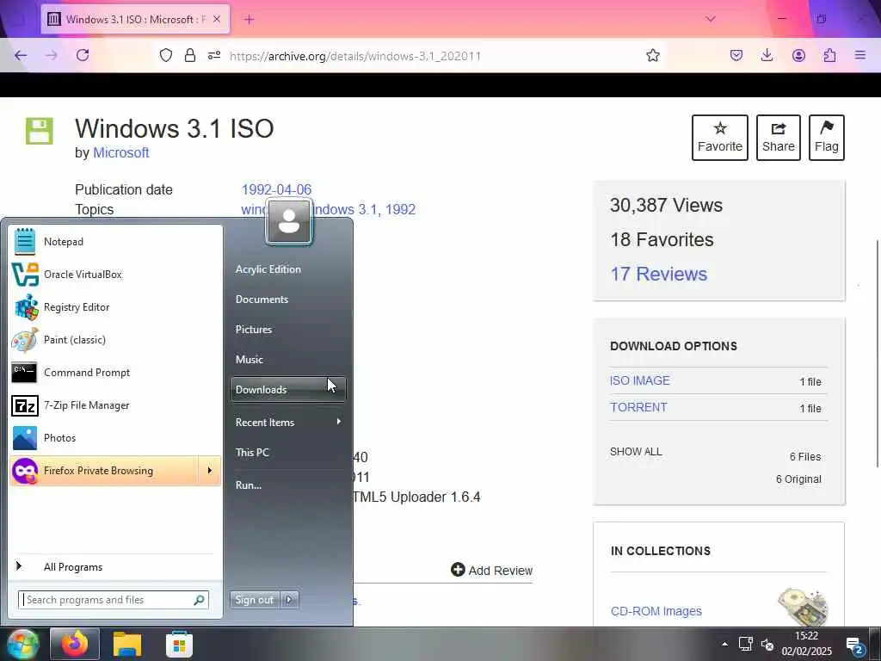This screenshot has width=881, height=661.
Task: Click the 1992-04-06 publication date link
Action: [x=276, y=189]
